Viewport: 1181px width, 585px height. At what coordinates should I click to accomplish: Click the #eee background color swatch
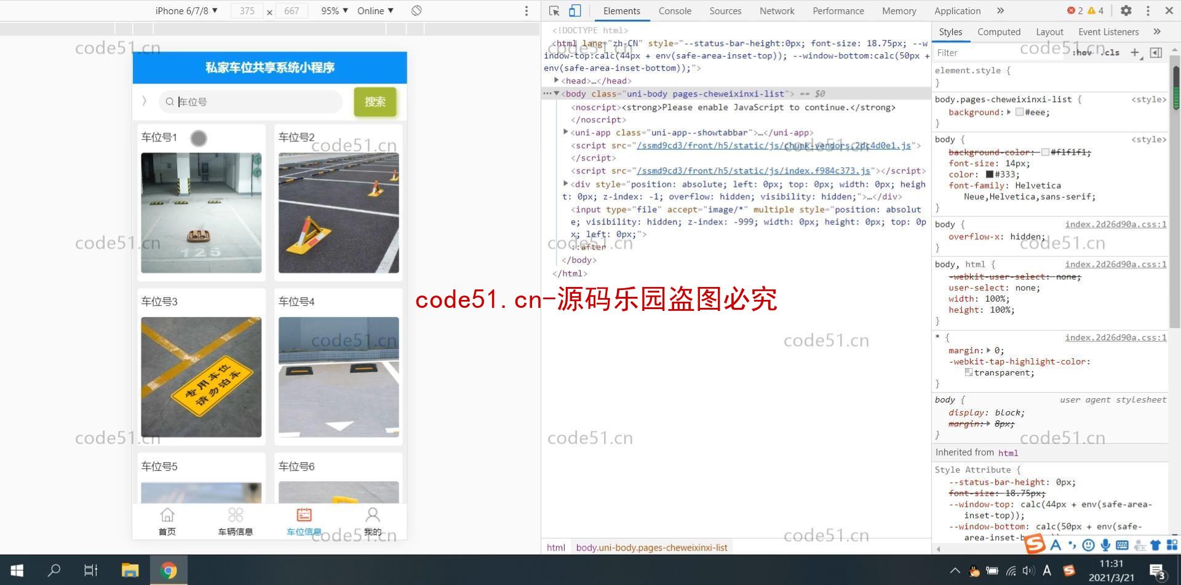click(1019, 112)
